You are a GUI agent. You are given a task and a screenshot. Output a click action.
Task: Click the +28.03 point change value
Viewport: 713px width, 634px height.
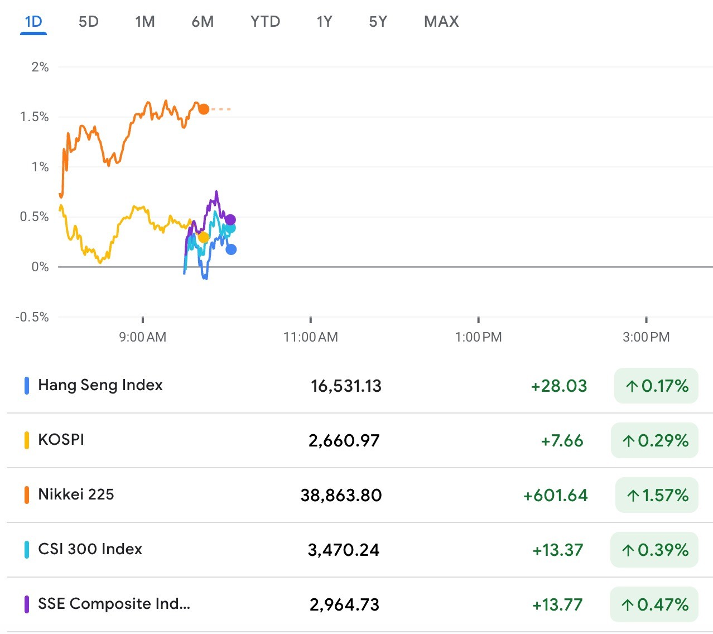[559, 386]
